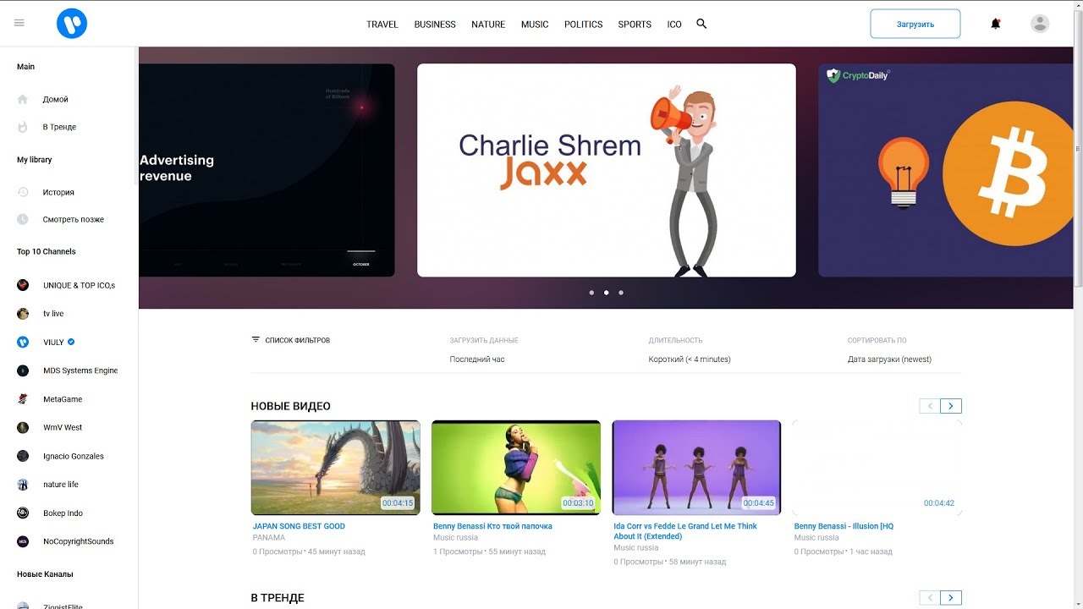Open Benny Benassi Кто твой папочка title
This screenshot has height=609, width=1083.
click(492, 526)
